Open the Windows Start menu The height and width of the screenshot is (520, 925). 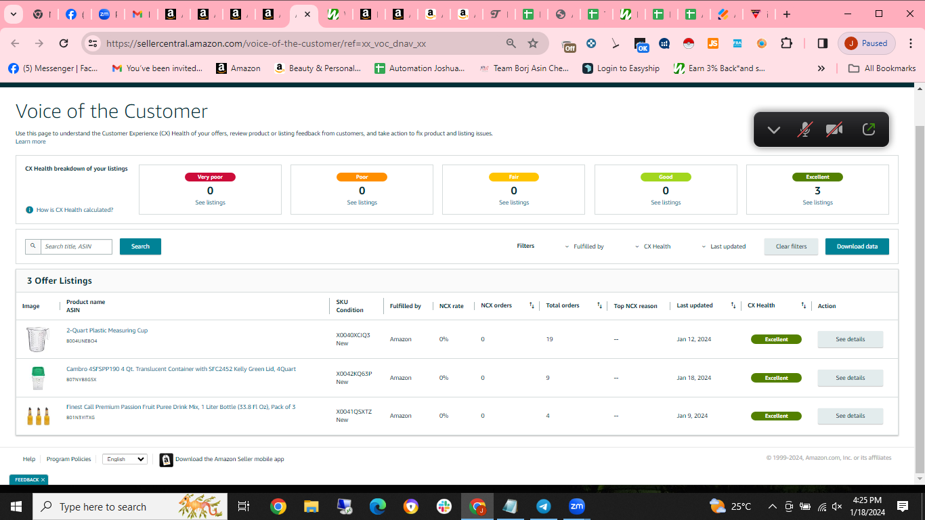click(16, 506)
